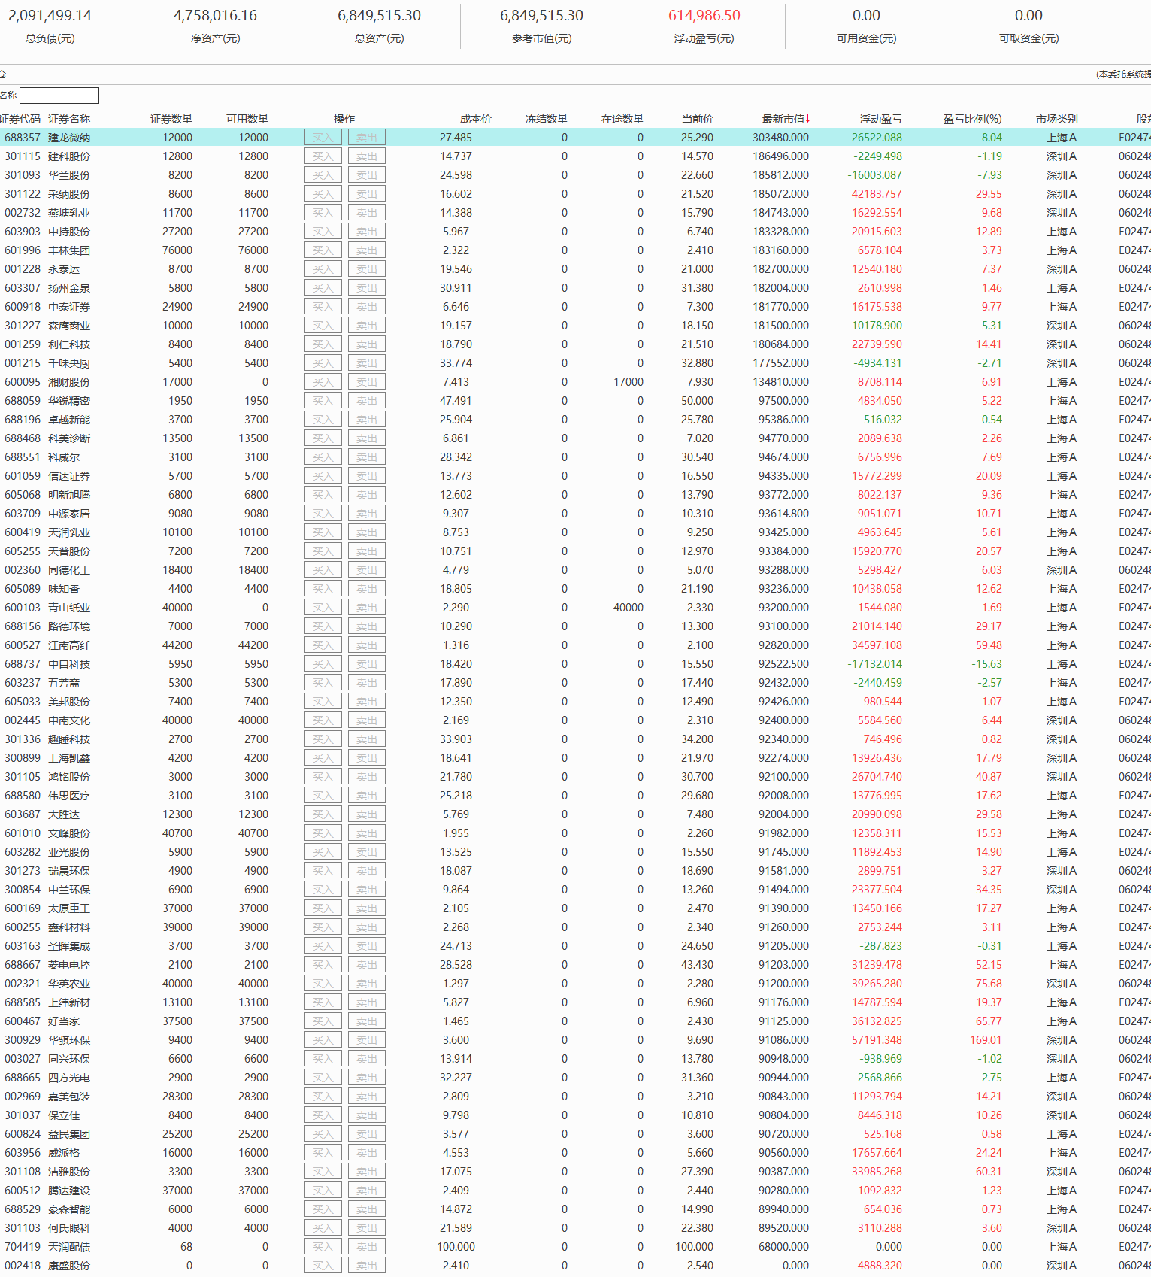Select the 科美诊断 row name
1151x1277 pixels.
click(69, 438)
